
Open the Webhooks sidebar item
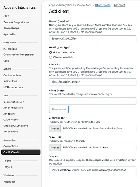9,182
